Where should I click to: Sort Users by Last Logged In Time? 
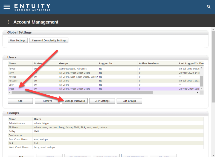[x=191, y=64]
